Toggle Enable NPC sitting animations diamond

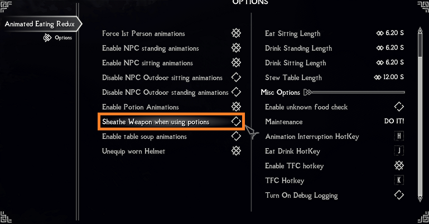tap(236, 62)
